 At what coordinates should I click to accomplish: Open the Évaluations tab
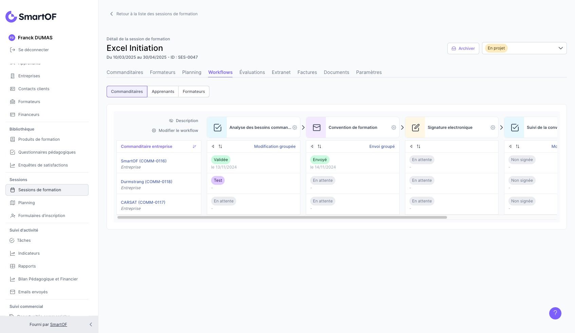click(252, 72)
